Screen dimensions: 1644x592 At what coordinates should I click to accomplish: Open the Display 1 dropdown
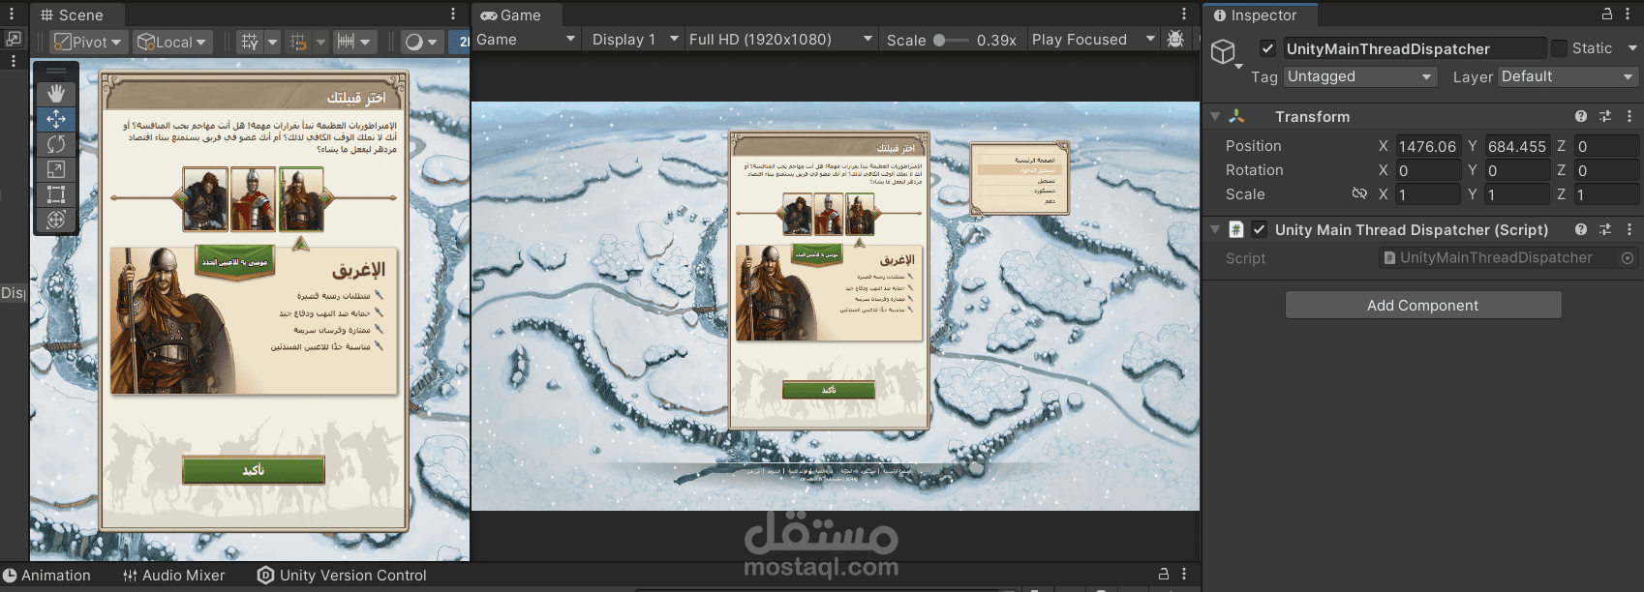point(634,40)
